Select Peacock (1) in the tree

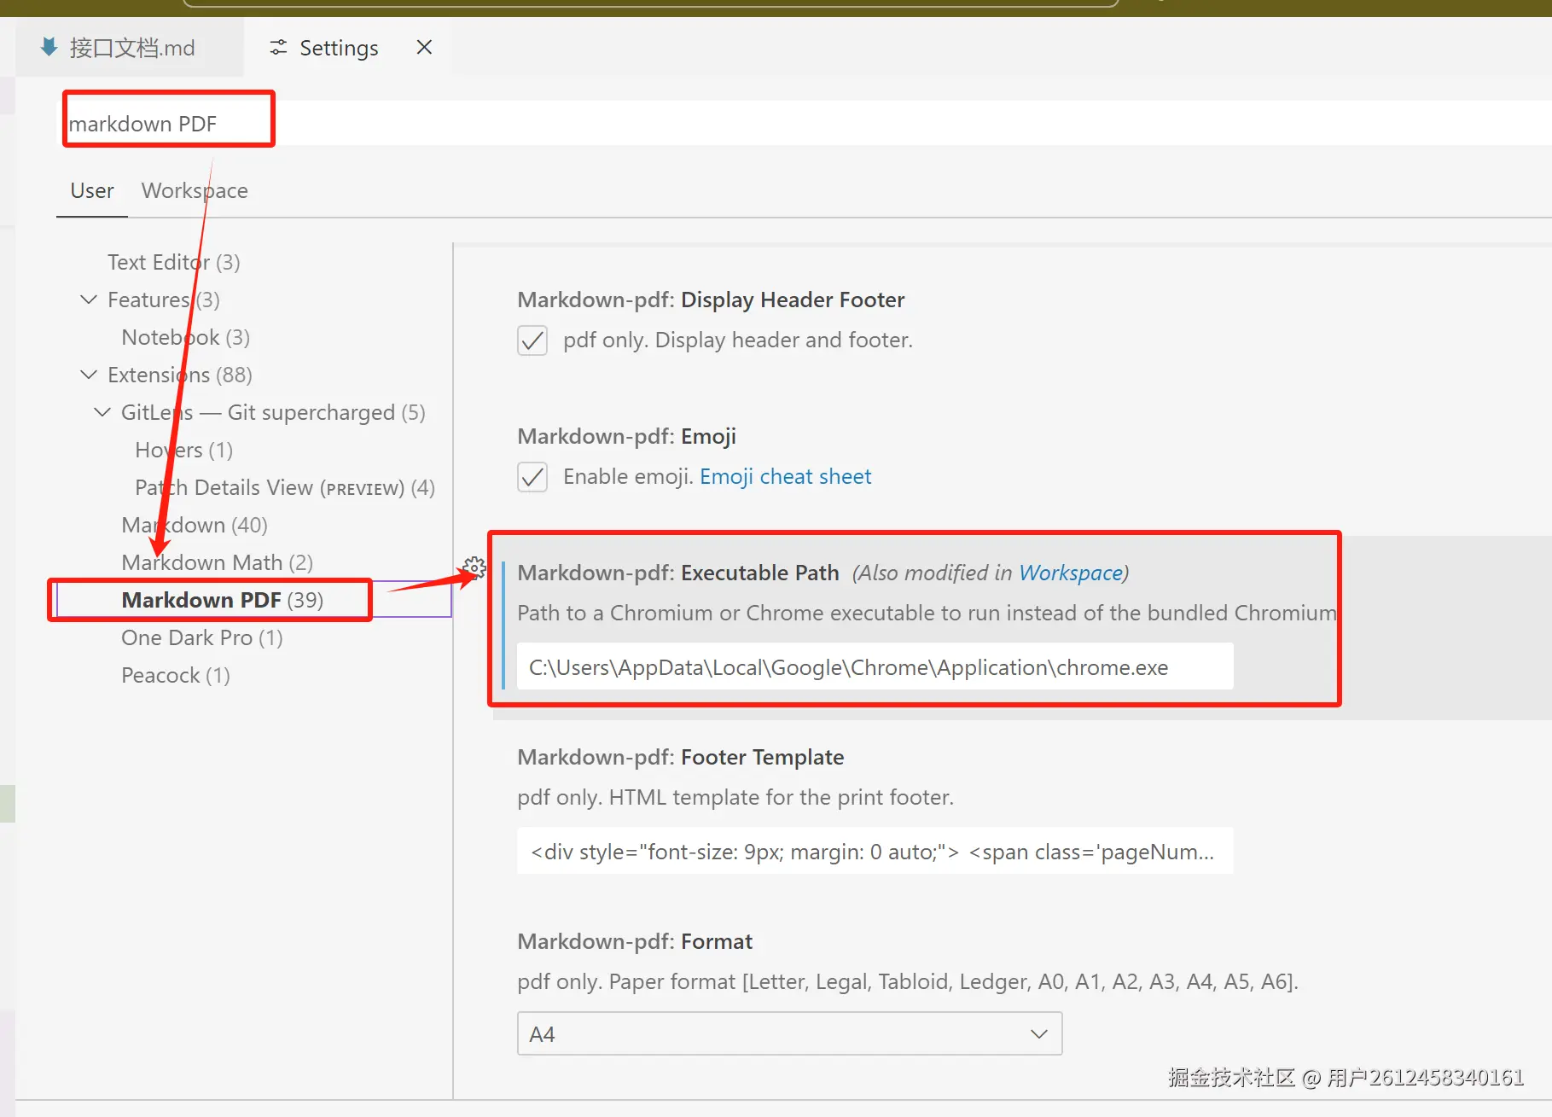[x=176, y=675]
